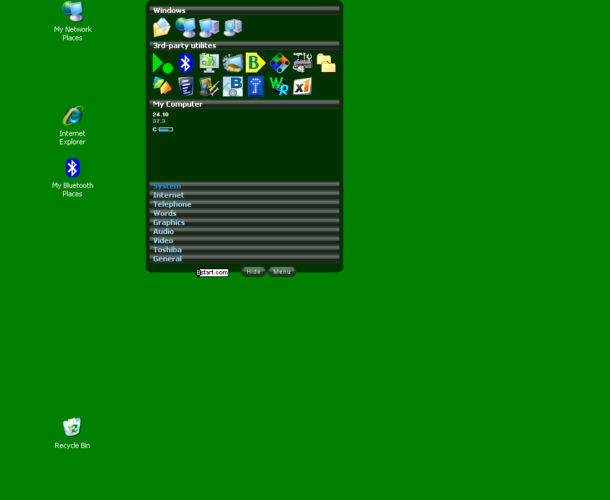Viewport: 610px width, 500px height.
Task: Launch the B disc burning utility
Action: pyautogui.click(x=233, y=86)
